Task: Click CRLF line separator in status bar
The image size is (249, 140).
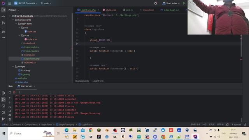Action: 212,124
